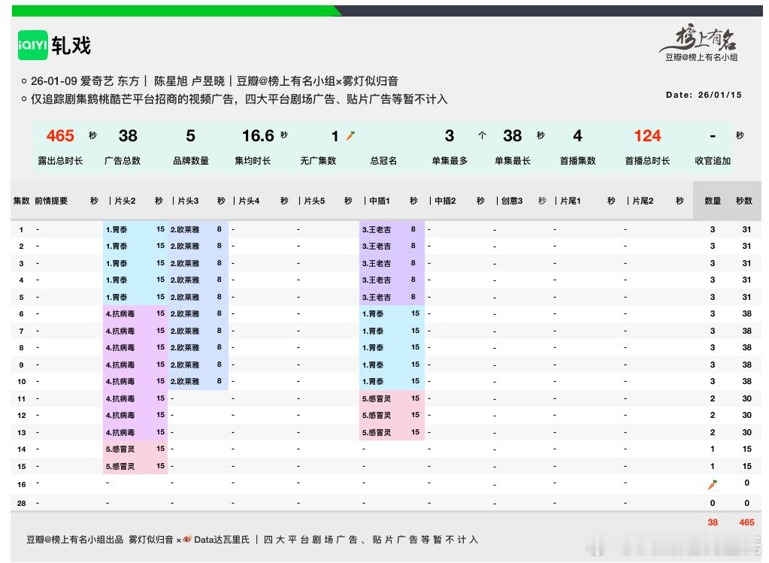Click 4.抗病毒 cell in episode 6 row
This screenshot has height=563, width=769.
120,314
